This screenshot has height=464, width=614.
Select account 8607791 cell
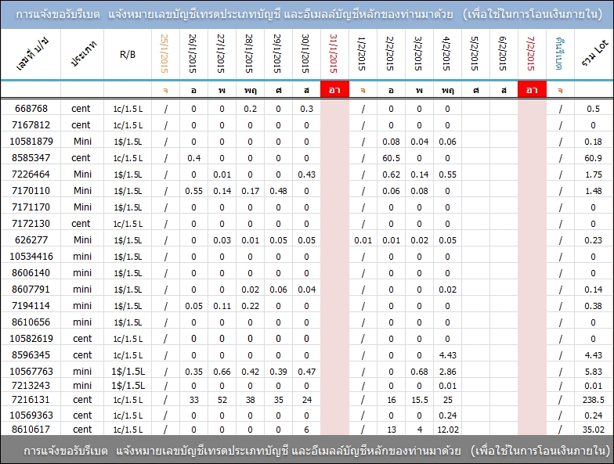[x=31, y=290]
